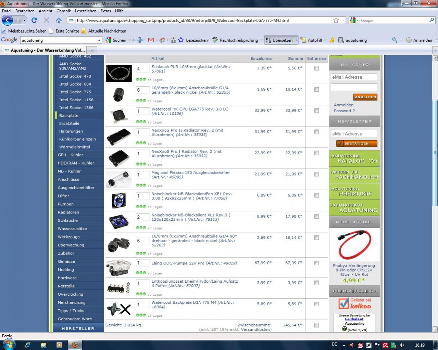Click the Phobya red cable product image

point(354,245)
